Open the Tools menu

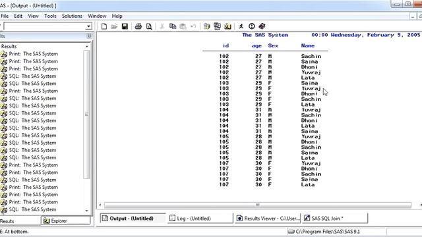coord(50,16)
